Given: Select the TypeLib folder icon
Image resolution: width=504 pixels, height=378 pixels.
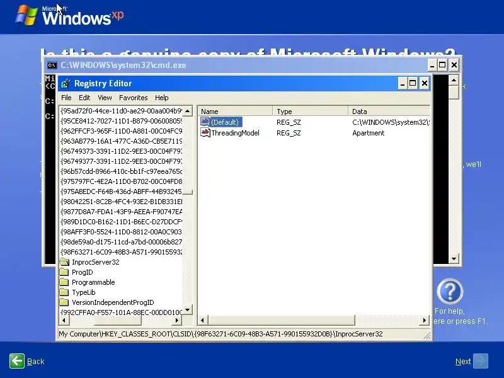Looking at the screenshot, I should [64, 292].
